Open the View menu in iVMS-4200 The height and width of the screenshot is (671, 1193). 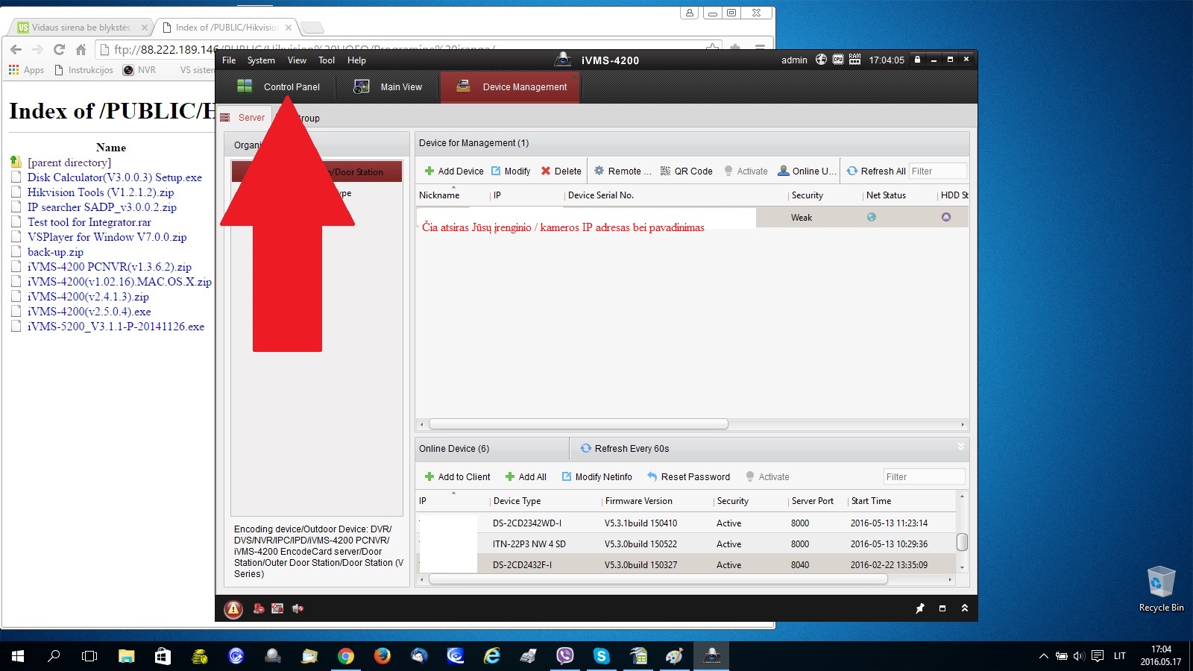coord(297,60)
